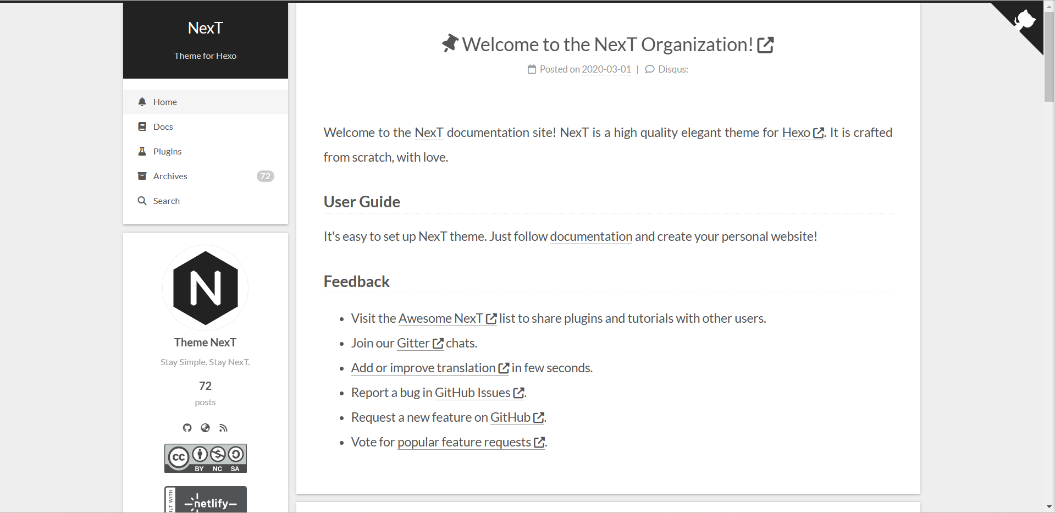The height and width of the screenshot is (513, 1055).
Task: Click the NexT site title in header
Action: [x=205, y=28]
